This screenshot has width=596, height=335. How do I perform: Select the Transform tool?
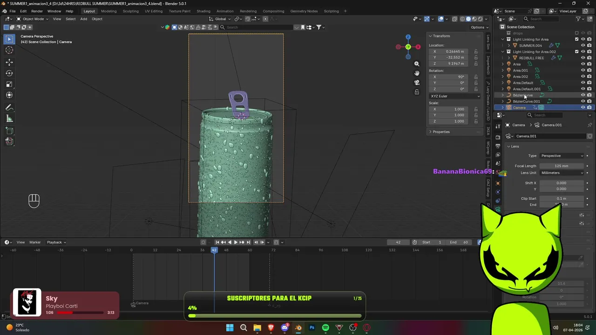[x=9, y=95]
